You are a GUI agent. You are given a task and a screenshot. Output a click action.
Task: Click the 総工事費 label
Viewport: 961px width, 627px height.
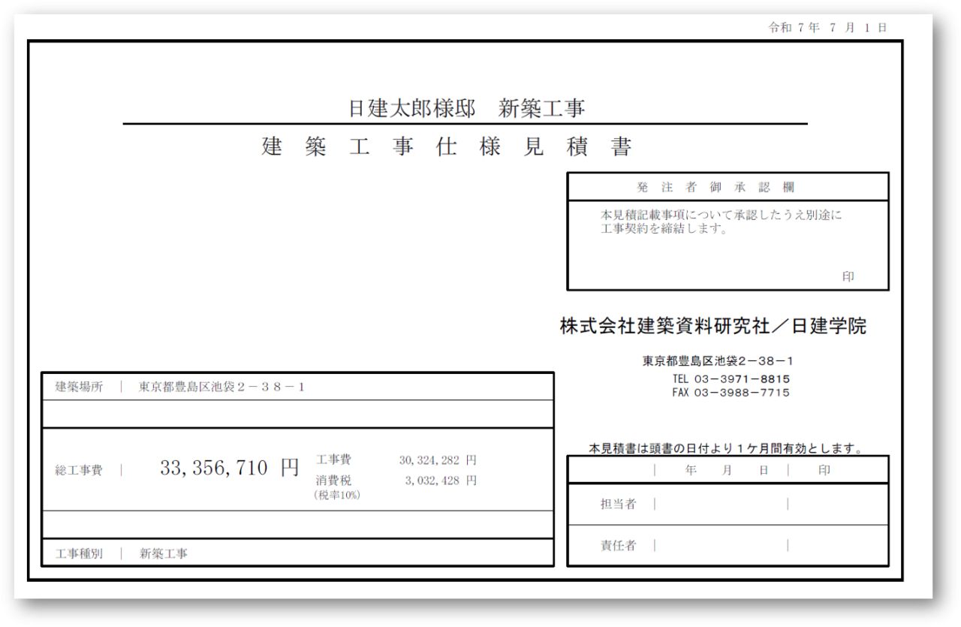(79, 471)
